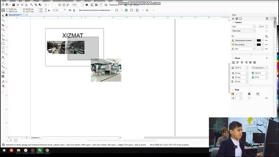Select the Ellipse tool
Screen dimensions: 279x157
click(x=3, y=48)
